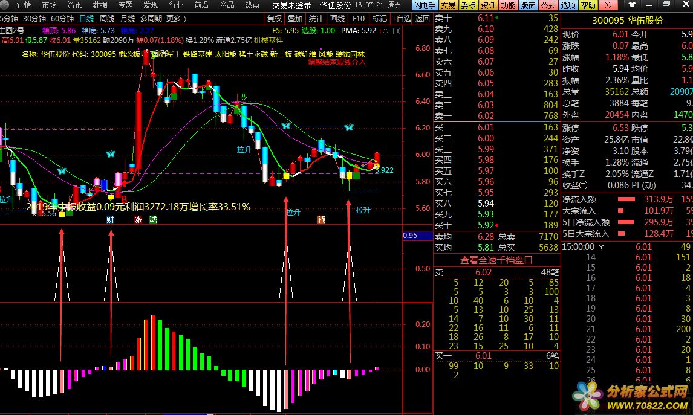Click the 主图2号 indicator label

(12, 30)
